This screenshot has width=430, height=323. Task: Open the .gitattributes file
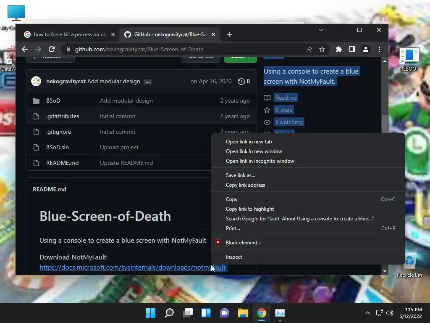coord(63,116)
